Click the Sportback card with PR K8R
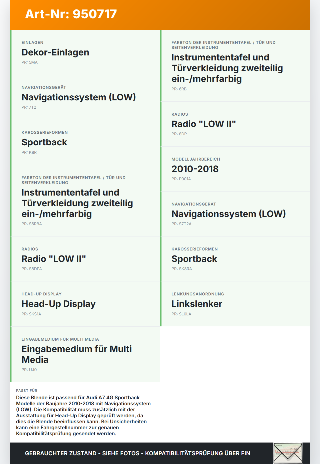 coord(85,142)
